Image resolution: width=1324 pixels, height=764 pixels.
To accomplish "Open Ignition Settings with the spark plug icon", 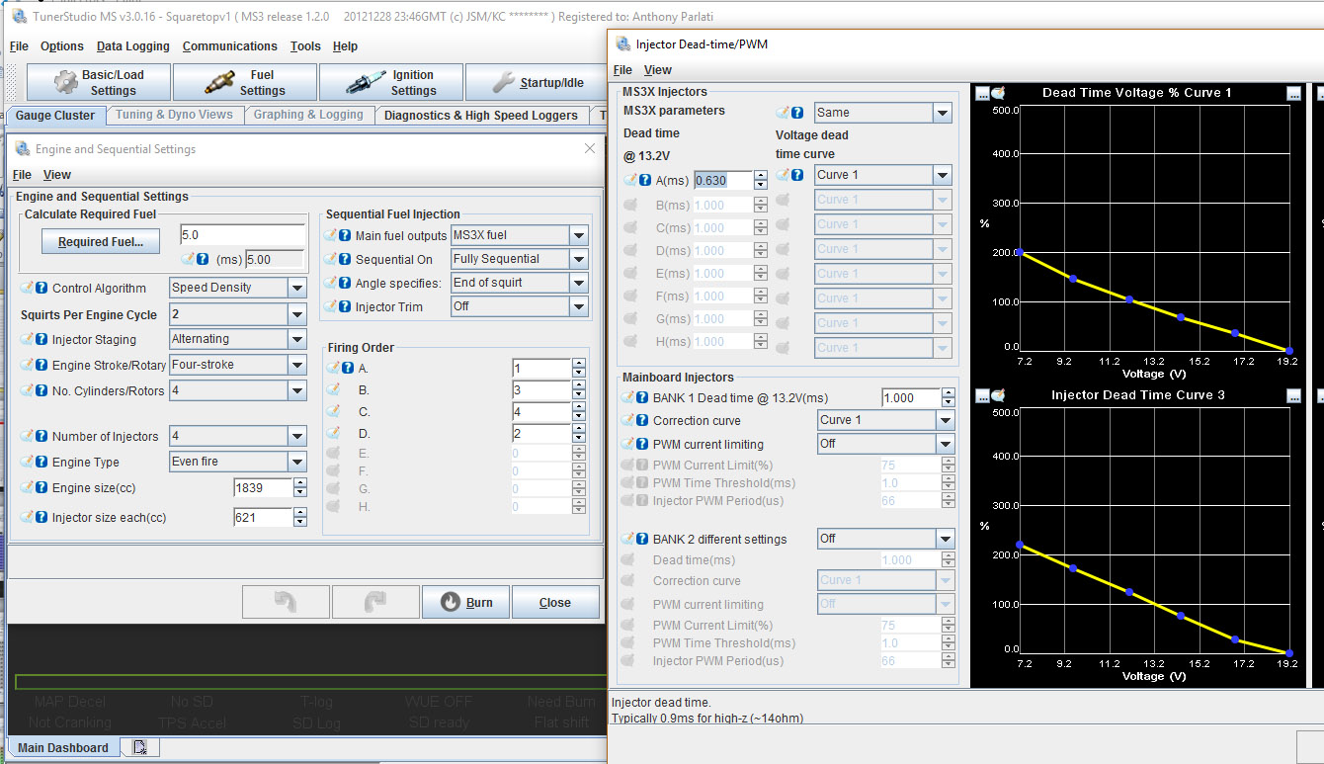I will coord(391,82).
